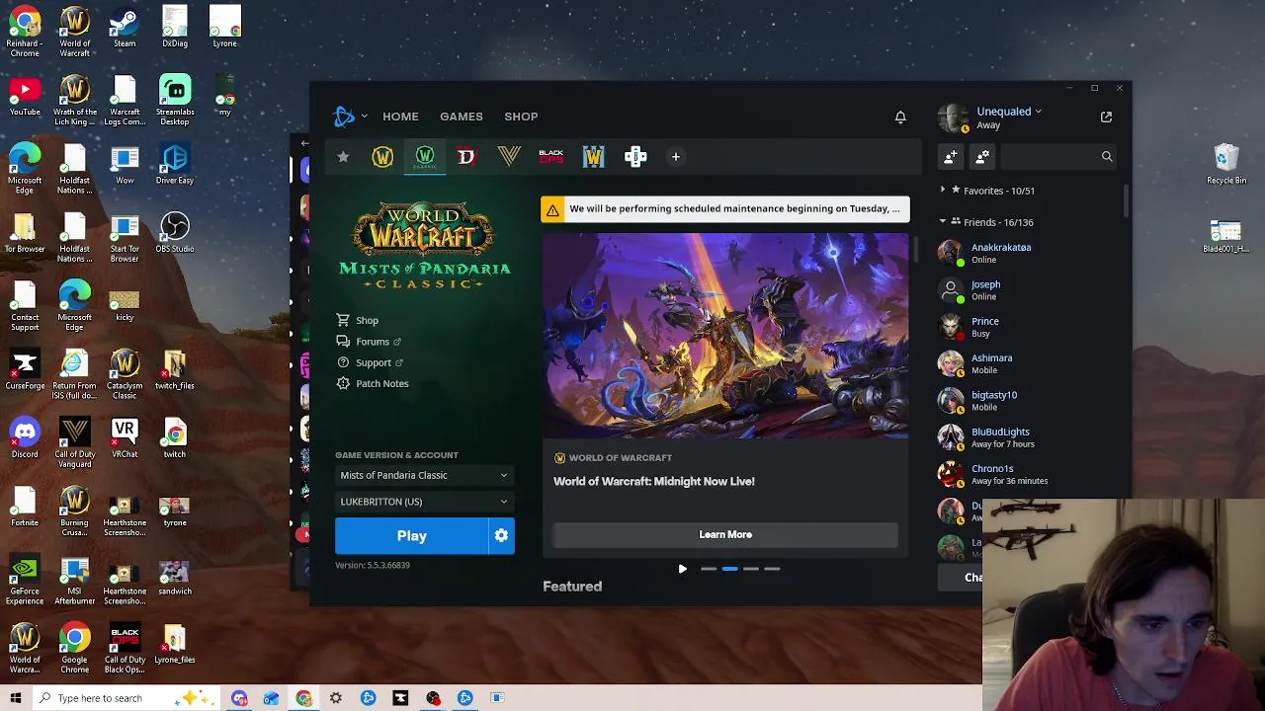Click the taskbar search box
Viewport: 1265px width, 711px height.
coord(128,698)
